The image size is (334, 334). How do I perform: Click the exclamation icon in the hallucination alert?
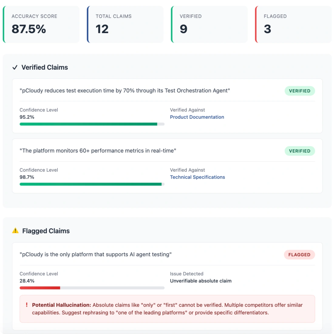pyautogui.click(x=26, y=305)
